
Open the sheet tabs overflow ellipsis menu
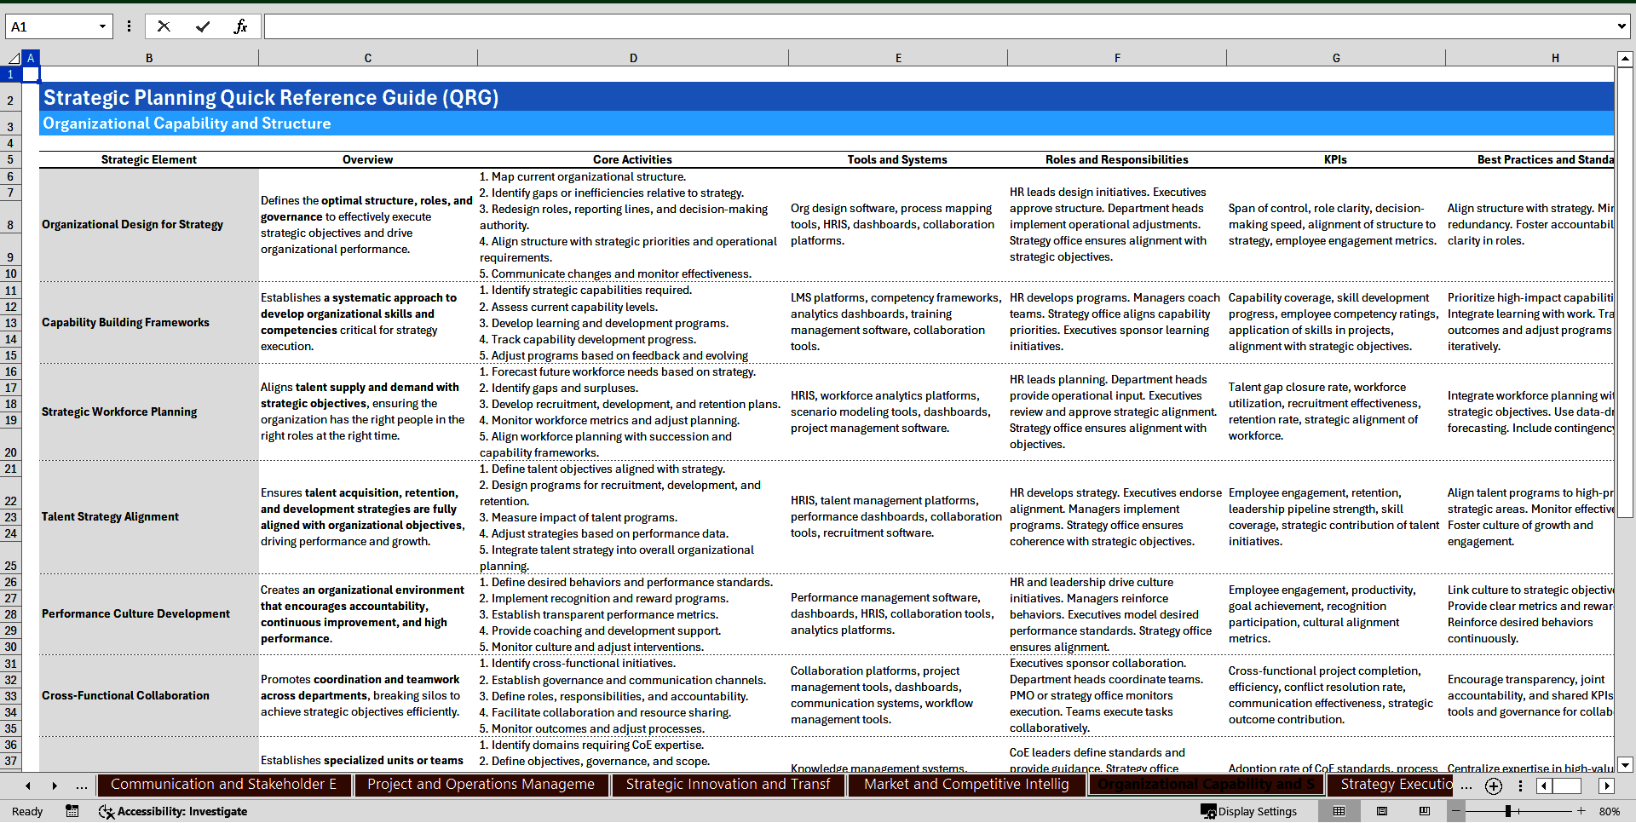pyautogui.click(x=1466, y=786)
